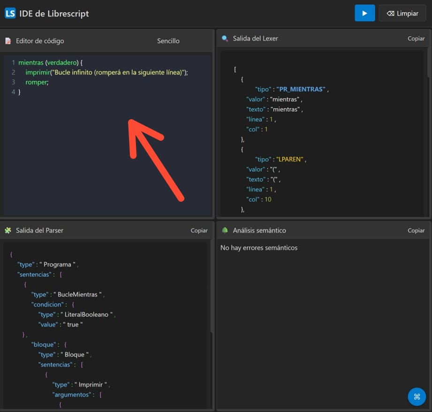Click "Bloque" type in Parser output
Image resolution: width=432 pixels, height=412 pixels.
[75, 355]
